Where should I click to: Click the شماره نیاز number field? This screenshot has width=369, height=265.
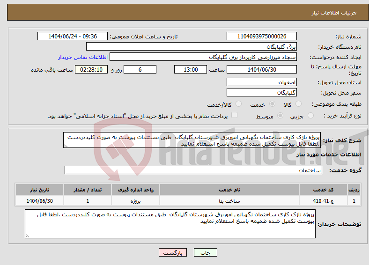pos(262,36)
